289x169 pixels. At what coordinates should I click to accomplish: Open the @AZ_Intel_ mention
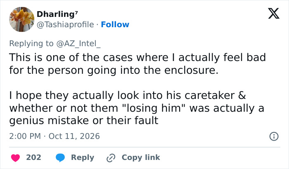click(78, 44)
